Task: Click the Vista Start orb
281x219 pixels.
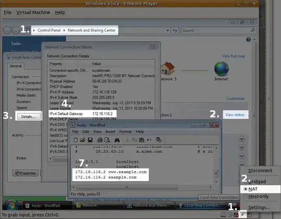Action: click(11, 205)
